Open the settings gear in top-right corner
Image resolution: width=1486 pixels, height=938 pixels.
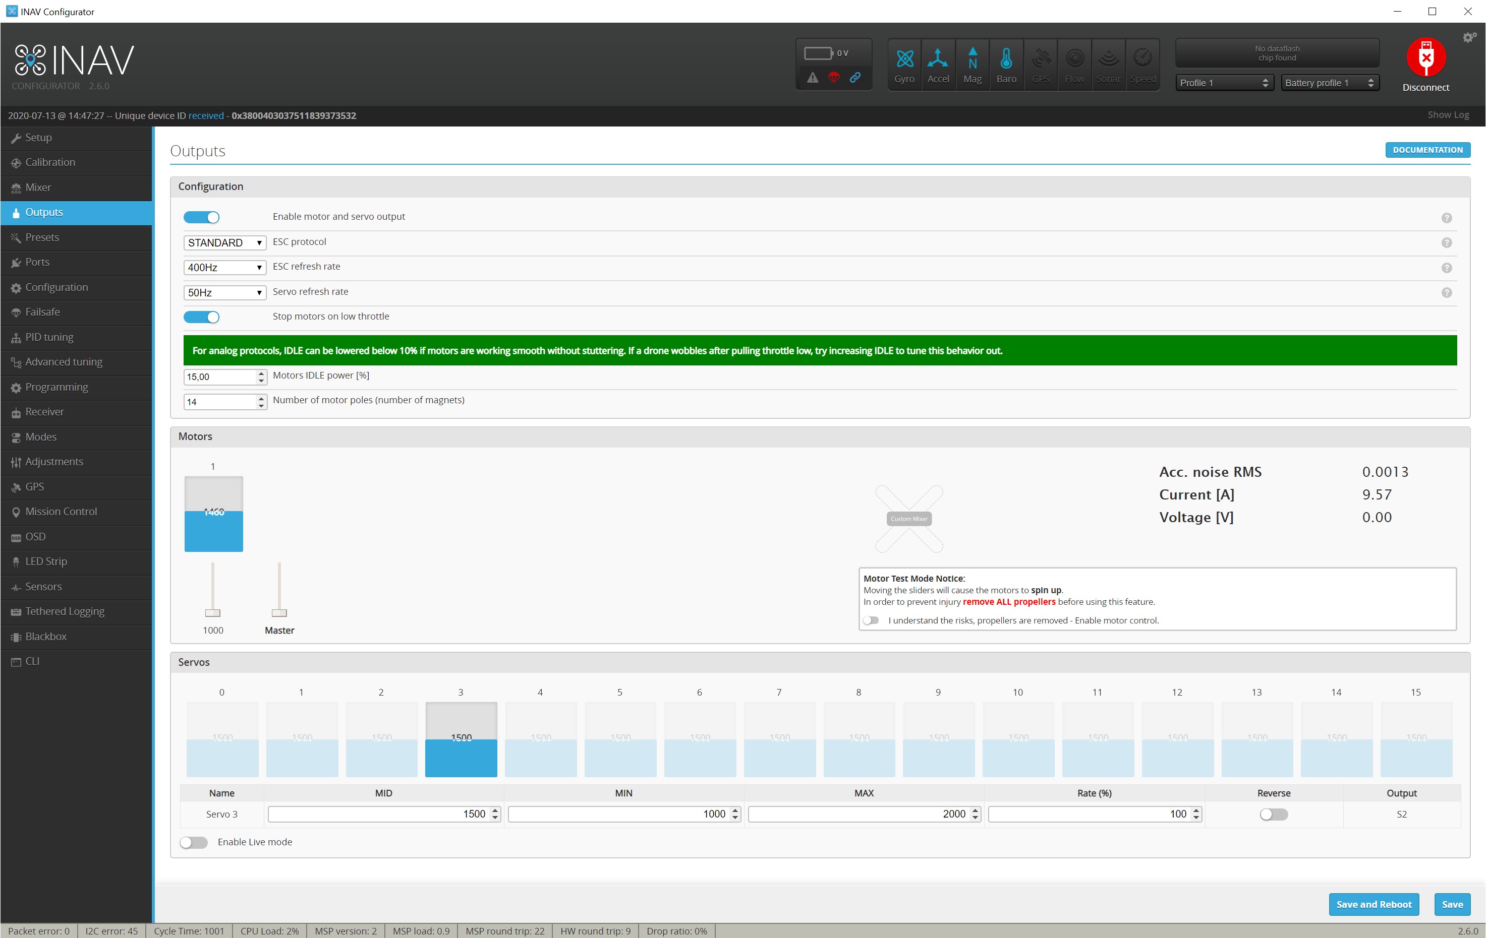pos(1469,38)
